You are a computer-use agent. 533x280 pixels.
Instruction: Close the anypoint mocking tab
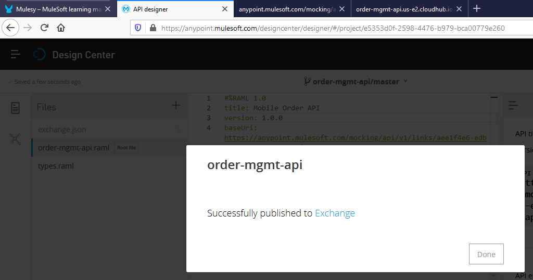(342, 9)
